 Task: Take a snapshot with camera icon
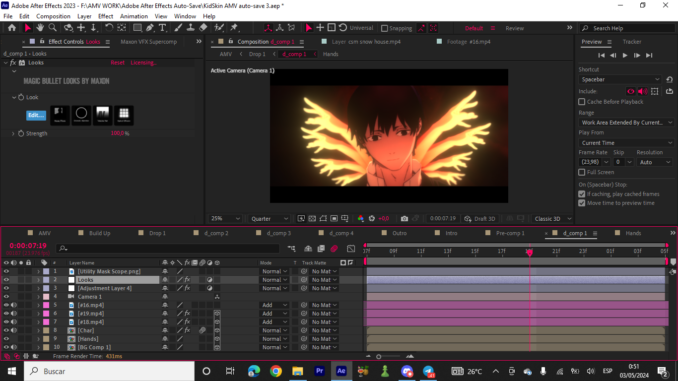tap(405, 219)
